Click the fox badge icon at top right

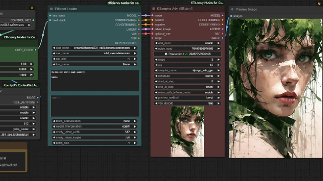point(319,3)
